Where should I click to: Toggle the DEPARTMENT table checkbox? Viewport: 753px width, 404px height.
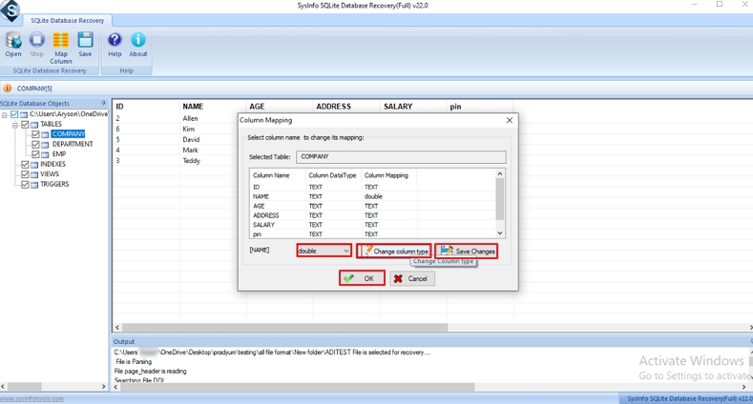click(x=35, y=144)
